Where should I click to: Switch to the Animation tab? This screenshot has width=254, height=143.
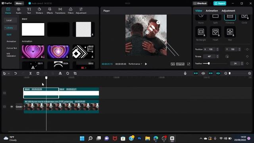point(212,11)
